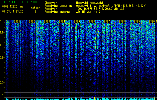Click the 1.0 frequency axis label

[x=2, y=45]
